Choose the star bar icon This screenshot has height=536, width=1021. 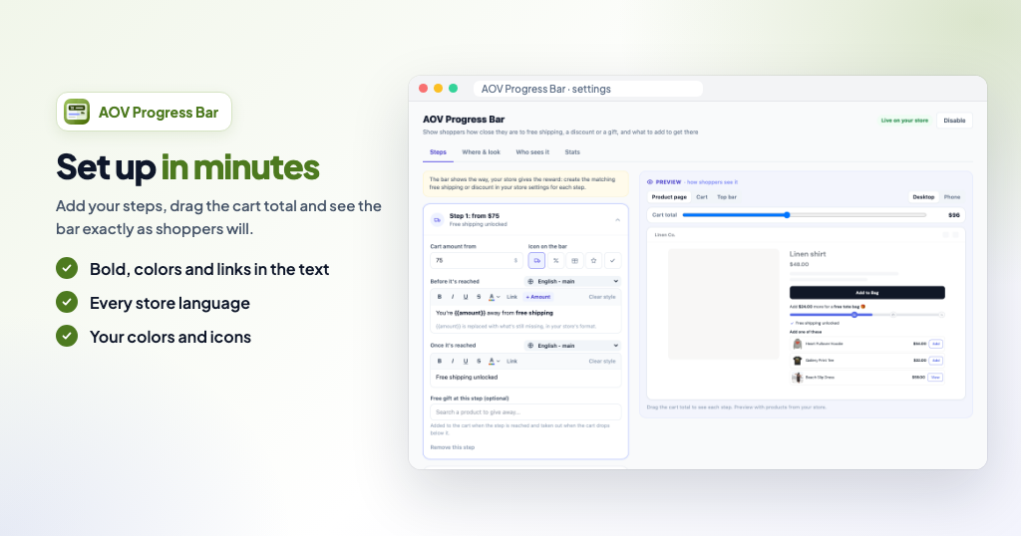(x=593, y=261)
